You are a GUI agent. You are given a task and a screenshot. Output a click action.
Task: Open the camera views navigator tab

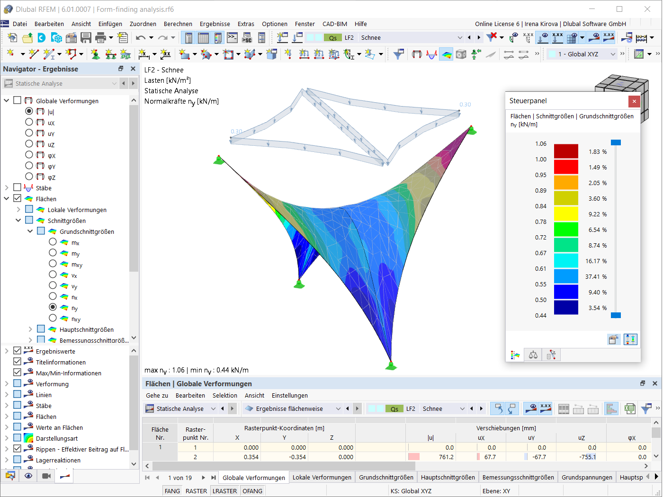coord(46,476)
